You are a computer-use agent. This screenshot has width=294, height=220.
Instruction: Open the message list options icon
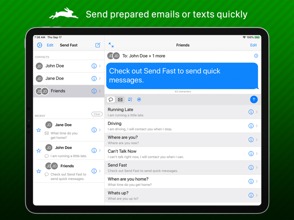(x=130, y=100)
